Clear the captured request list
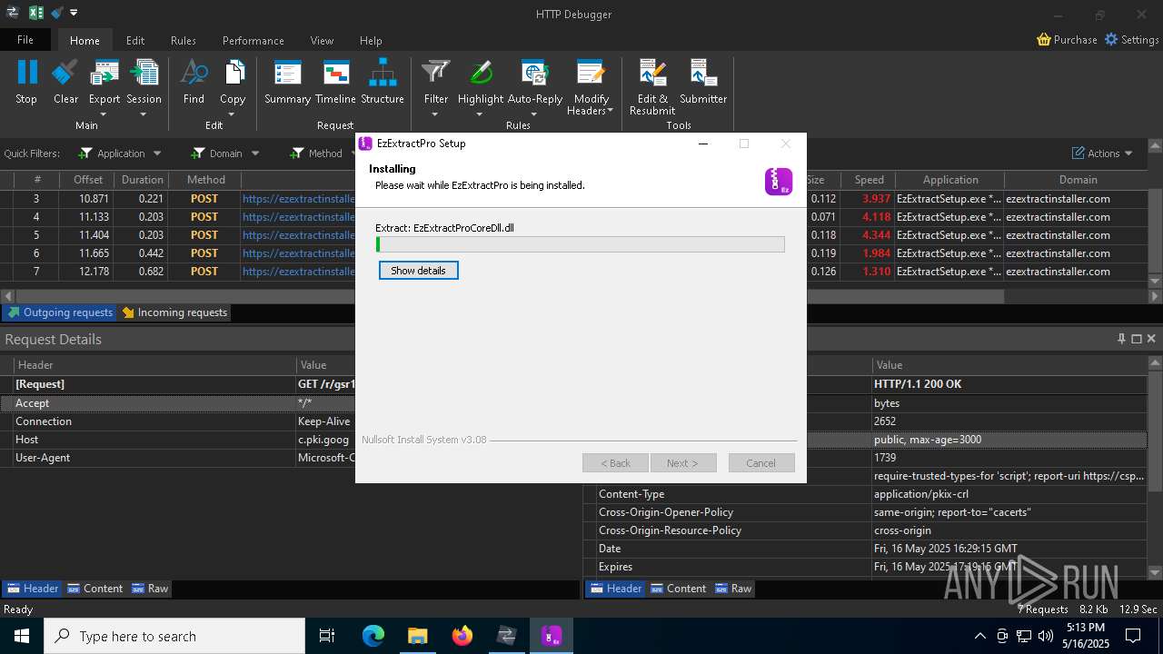Image resolution: width=1163 pixels, height=654 pixels. [x=65, y=82]
